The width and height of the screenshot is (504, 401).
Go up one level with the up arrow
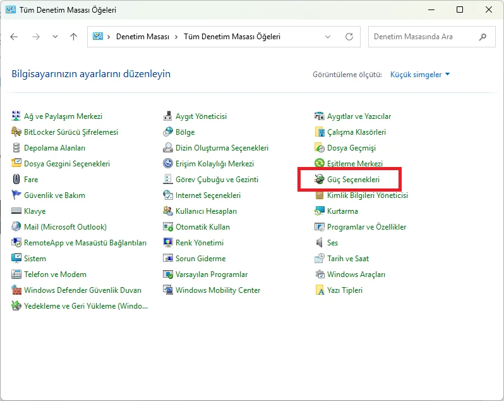click(74, 37)
